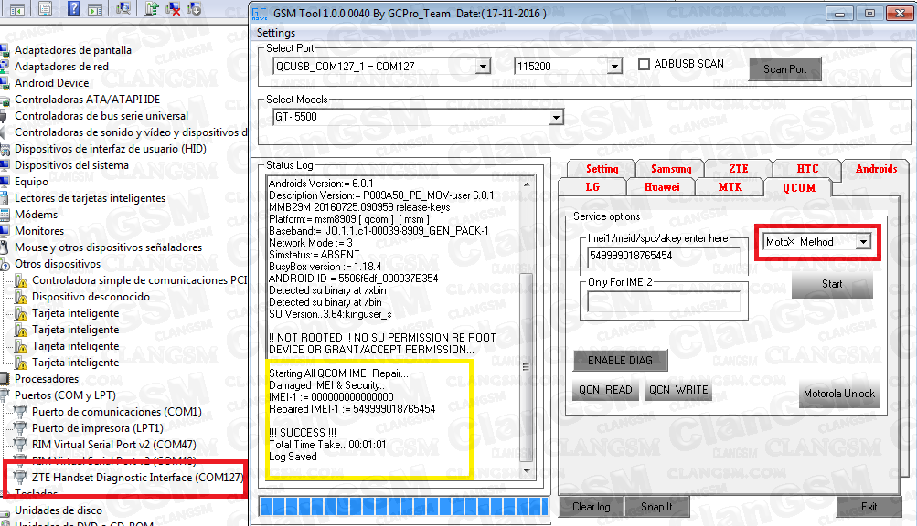Click the Exit button
The image size is (917, 526).
[x=869, y=507]
